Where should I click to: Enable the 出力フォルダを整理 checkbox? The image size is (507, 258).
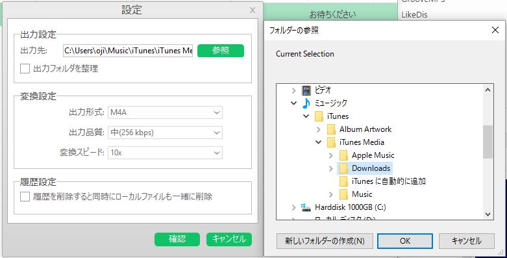(x=25, y=69)
